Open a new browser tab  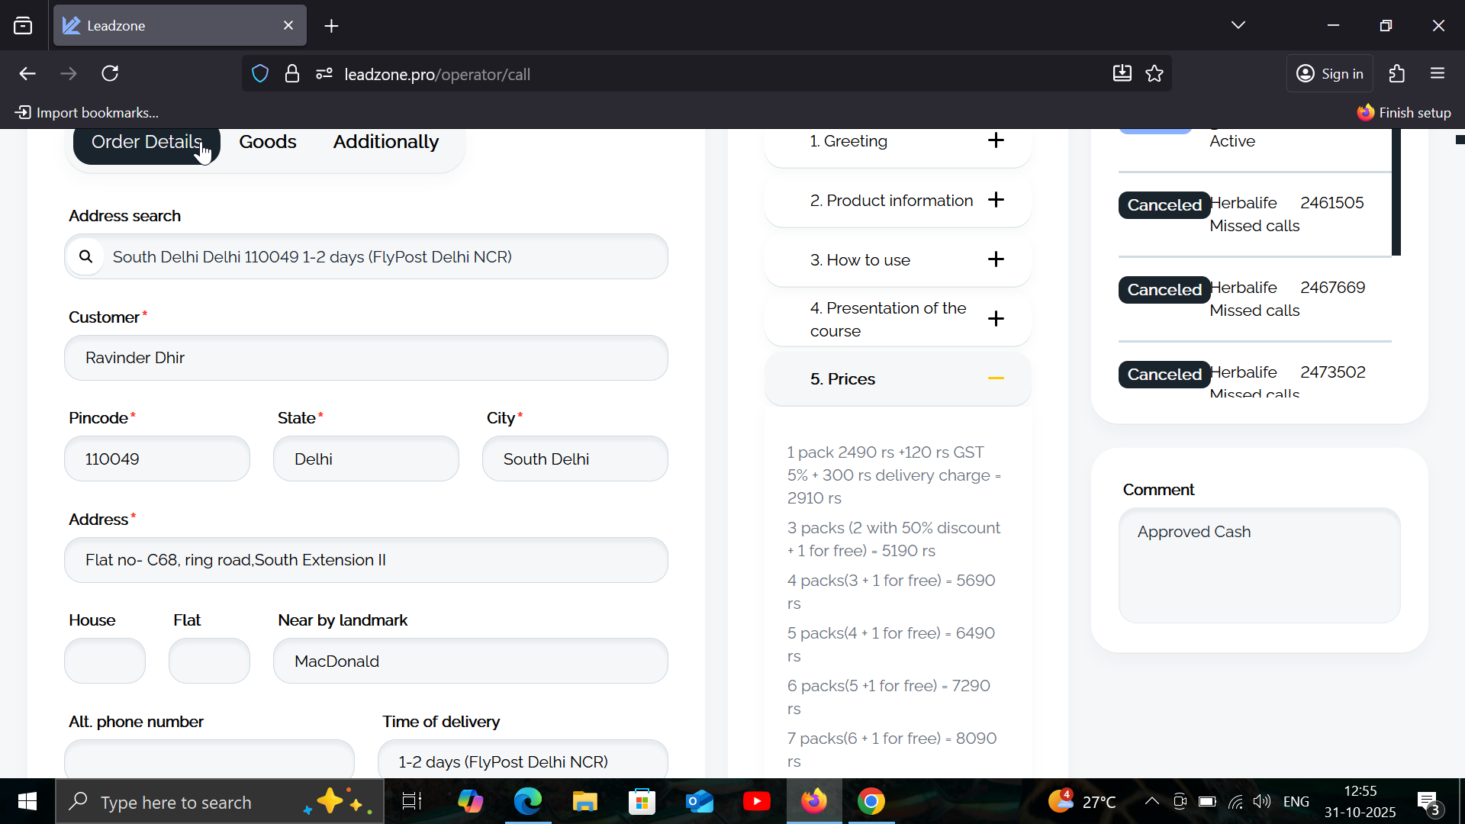coord(331,26)
